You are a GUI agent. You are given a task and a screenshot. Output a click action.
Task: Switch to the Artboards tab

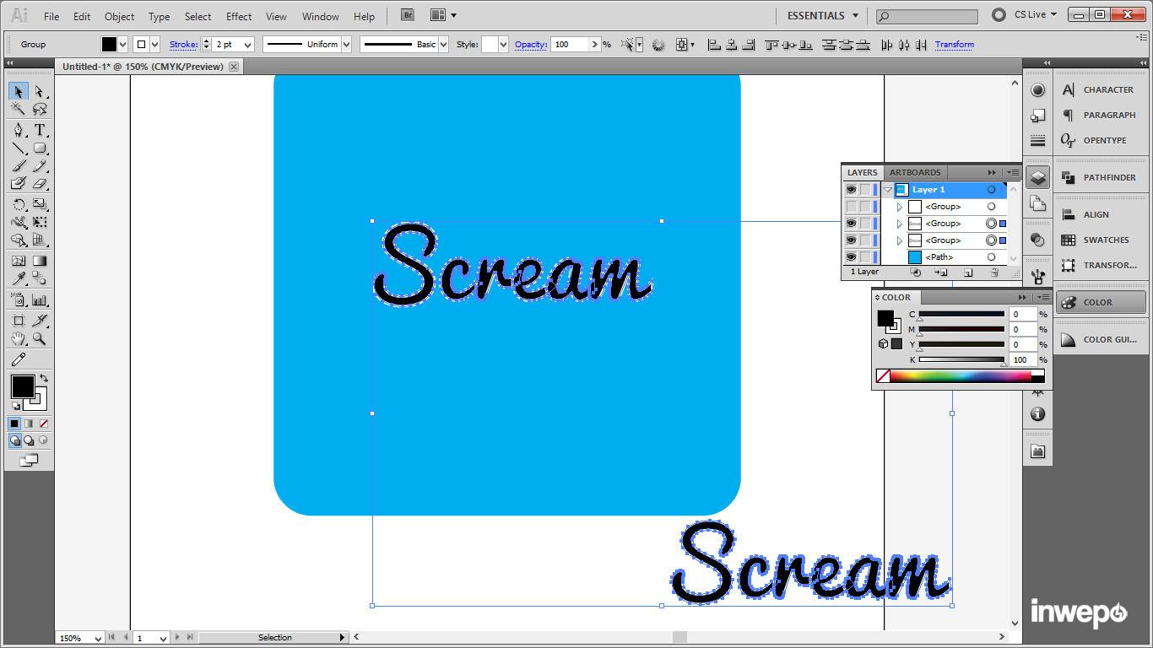coord(915,172)
